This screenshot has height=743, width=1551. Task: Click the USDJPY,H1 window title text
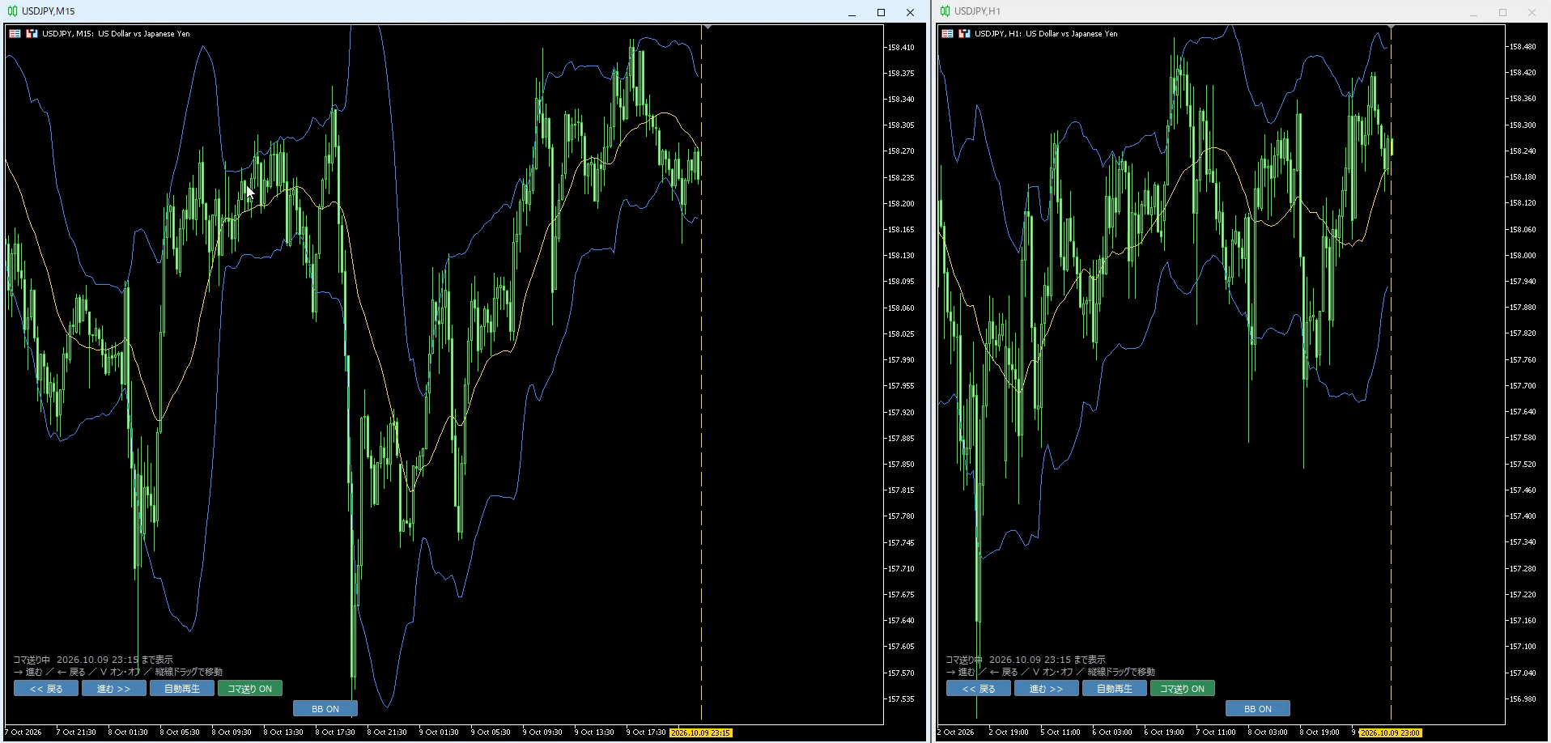tap(978, 11)
